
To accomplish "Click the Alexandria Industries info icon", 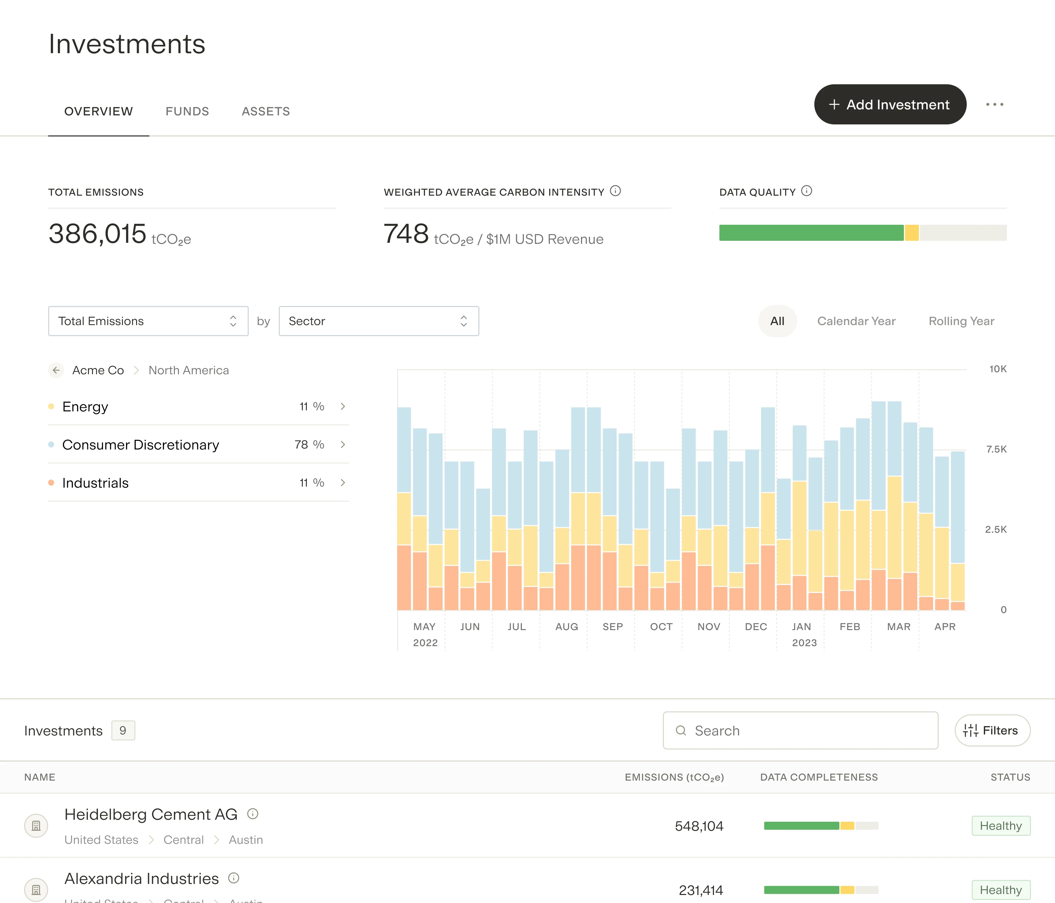I will tap(234, 878).
